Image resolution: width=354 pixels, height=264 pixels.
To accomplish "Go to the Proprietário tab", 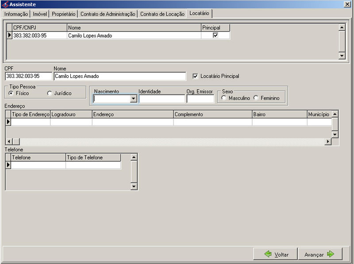I will tap(63, 14).
